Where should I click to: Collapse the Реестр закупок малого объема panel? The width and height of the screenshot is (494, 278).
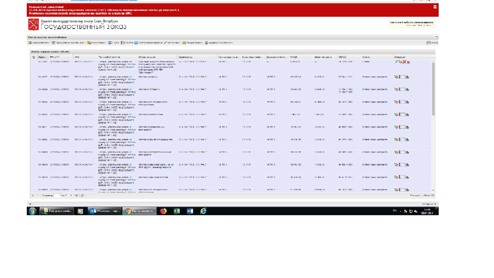coord(436,37)
